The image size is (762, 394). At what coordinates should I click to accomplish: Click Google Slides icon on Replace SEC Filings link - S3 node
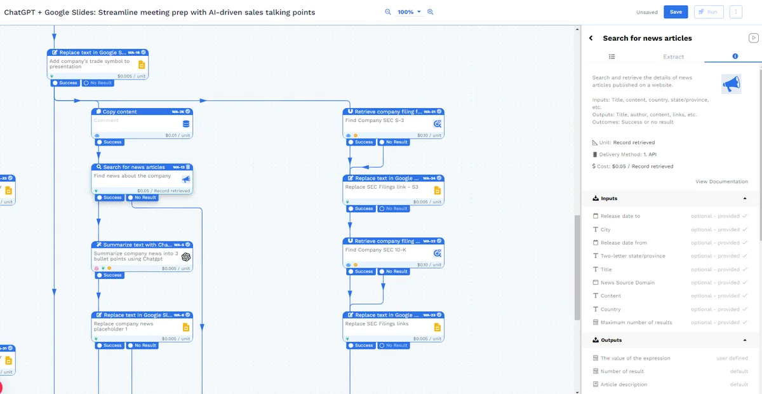[437, 191]
